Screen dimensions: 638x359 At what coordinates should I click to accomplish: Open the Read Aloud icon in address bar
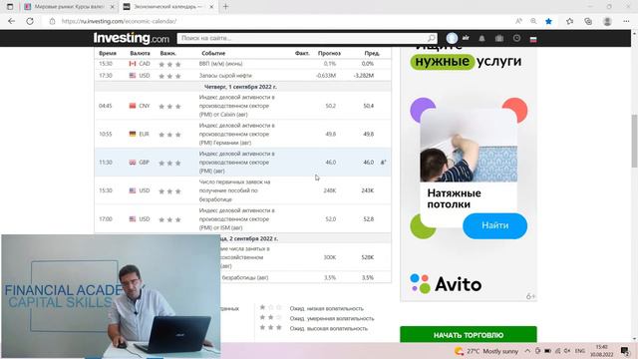(518, 21)
